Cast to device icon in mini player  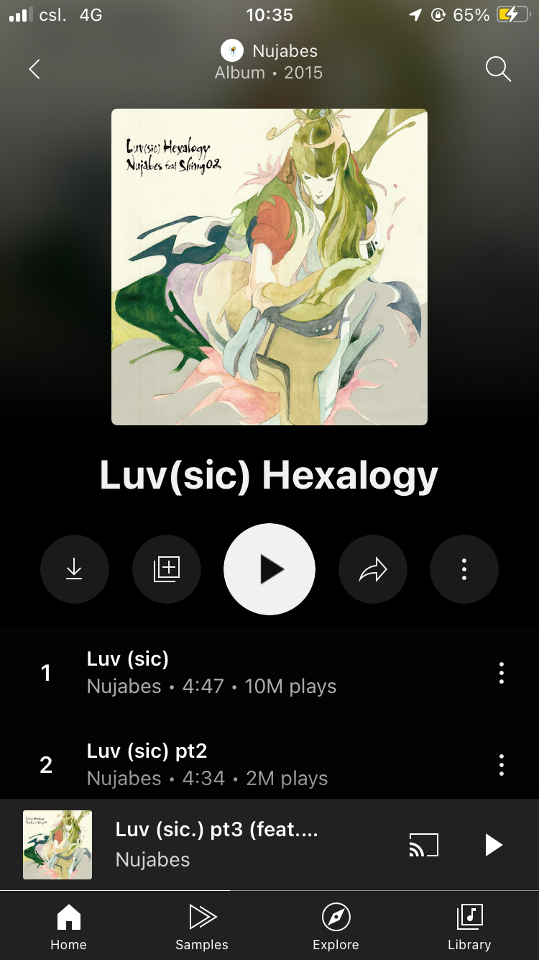(x=423, y=845)
